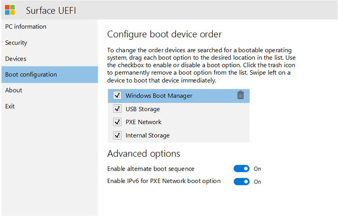Viewport: 338px width, 216px height.
Task: Select Exit in the sidebar
Action: (10, 106)
